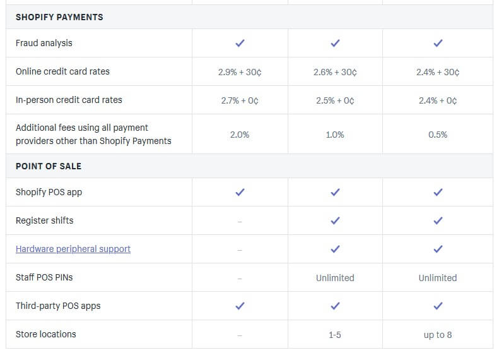Click the Store locations label
This screenshot has width=499, height=355.
point(46,334)
